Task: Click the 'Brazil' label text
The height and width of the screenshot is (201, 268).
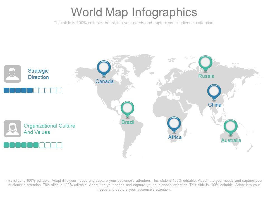Action: point(128,122)
